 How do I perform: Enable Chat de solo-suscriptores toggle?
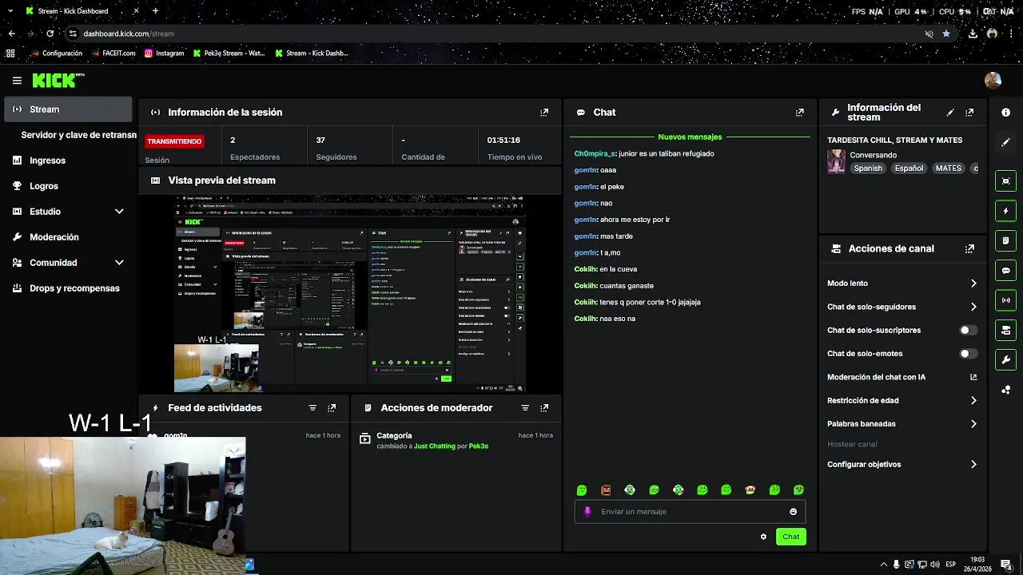click(x=968, y=330)
